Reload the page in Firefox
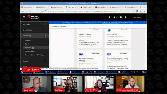The image size is (167, 94). [30, 11]
